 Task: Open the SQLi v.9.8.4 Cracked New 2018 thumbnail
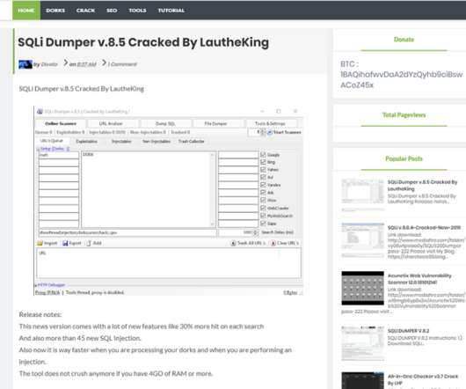click(x=362, y=240)
